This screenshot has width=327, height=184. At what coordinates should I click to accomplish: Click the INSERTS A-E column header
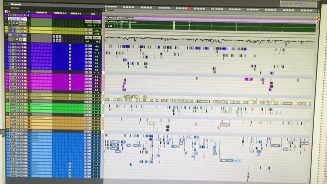coord(60,13)
